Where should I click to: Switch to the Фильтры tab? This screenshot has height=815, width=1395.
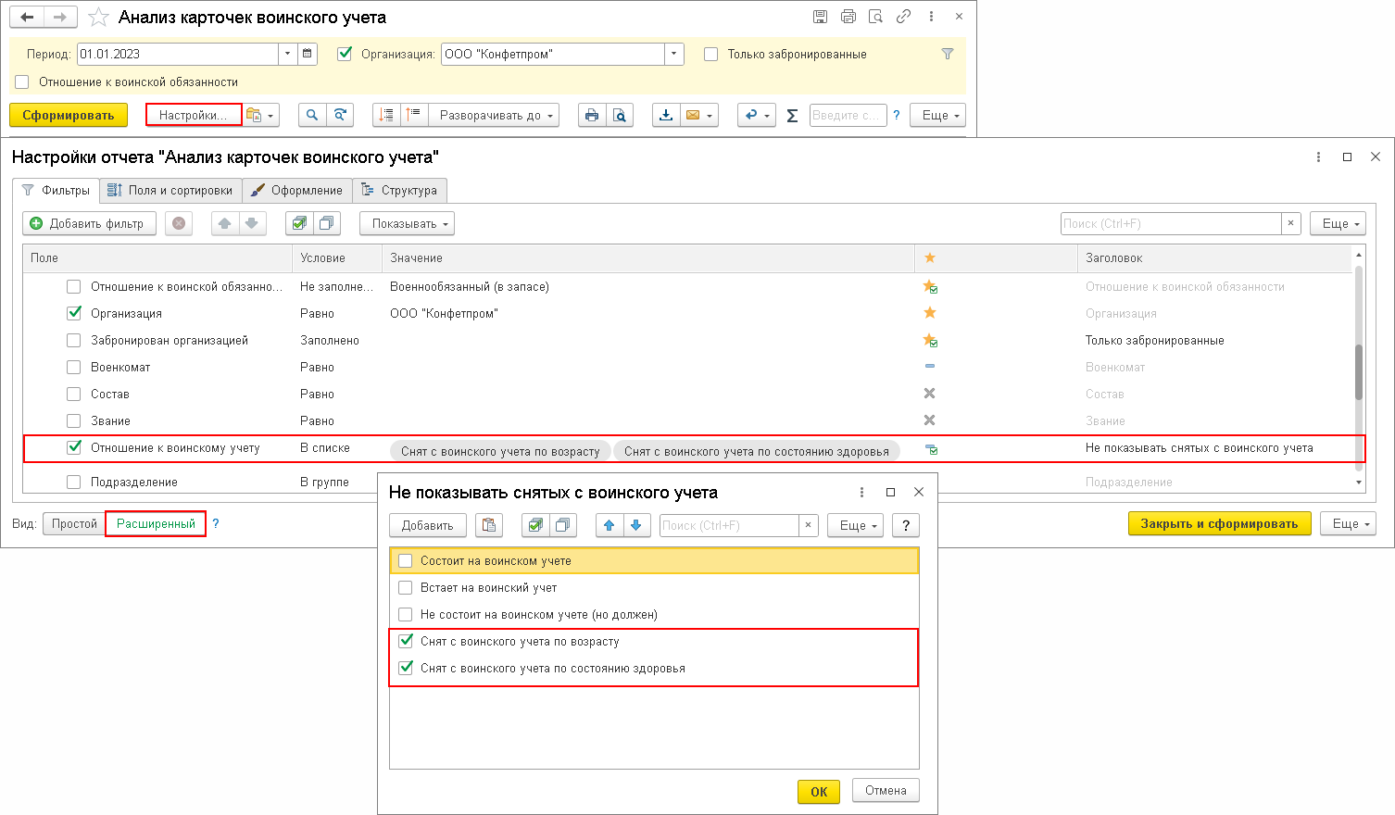pos(57,190)
